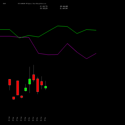Click the '01 Sep' date label
This screenshot has height=125, width=125.
point(29,119)
